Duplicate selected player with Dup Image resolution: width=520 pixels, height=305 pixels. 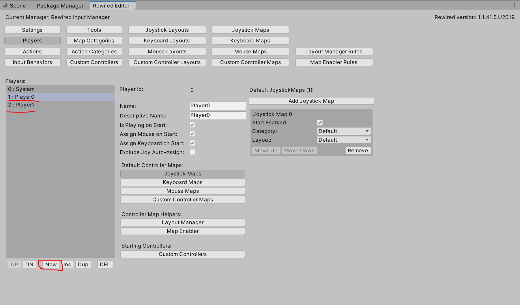tap(83, 265)
